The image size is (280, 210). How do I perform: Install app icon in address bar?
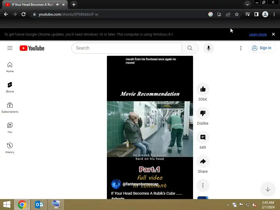pyautogui.click(x=219, y=14)
